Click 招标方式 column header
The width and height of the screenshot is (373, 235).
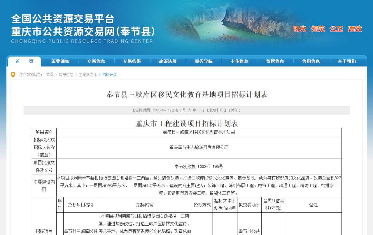pyautogui.click(x=202, y=205)
